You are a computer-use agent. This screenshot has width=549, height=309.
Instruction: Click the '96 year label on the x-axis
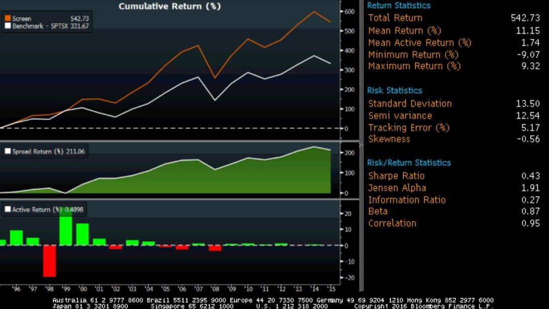(x=16, y=289)
